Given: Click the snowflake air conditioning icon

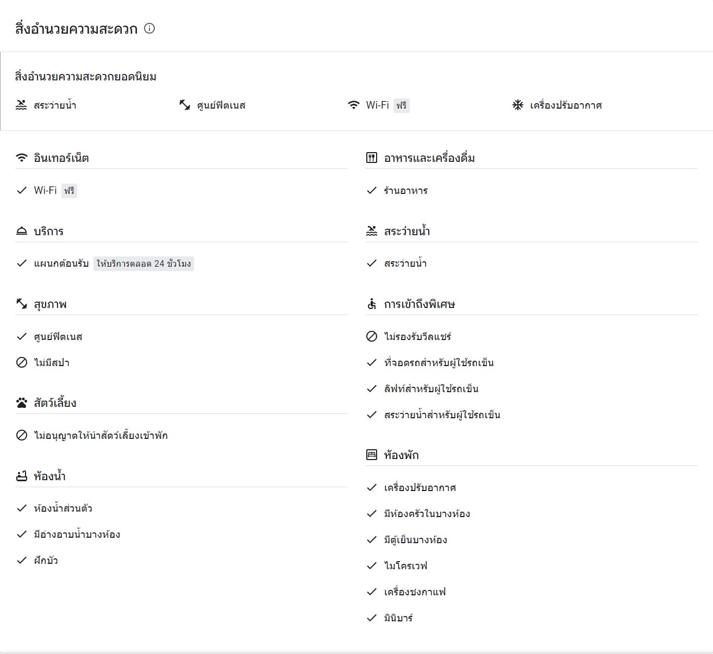Looking at the screenshot, I should click(x=518, y=105).
